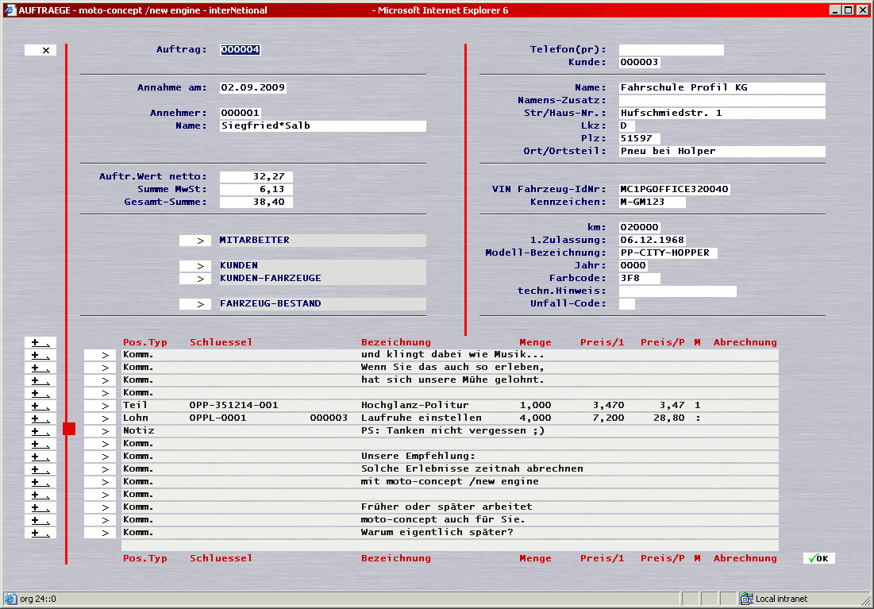Click plus icon beside Hochglanz-Politur row
The width and height of the screenshot is (874, 609).
[x=40, y=406]
